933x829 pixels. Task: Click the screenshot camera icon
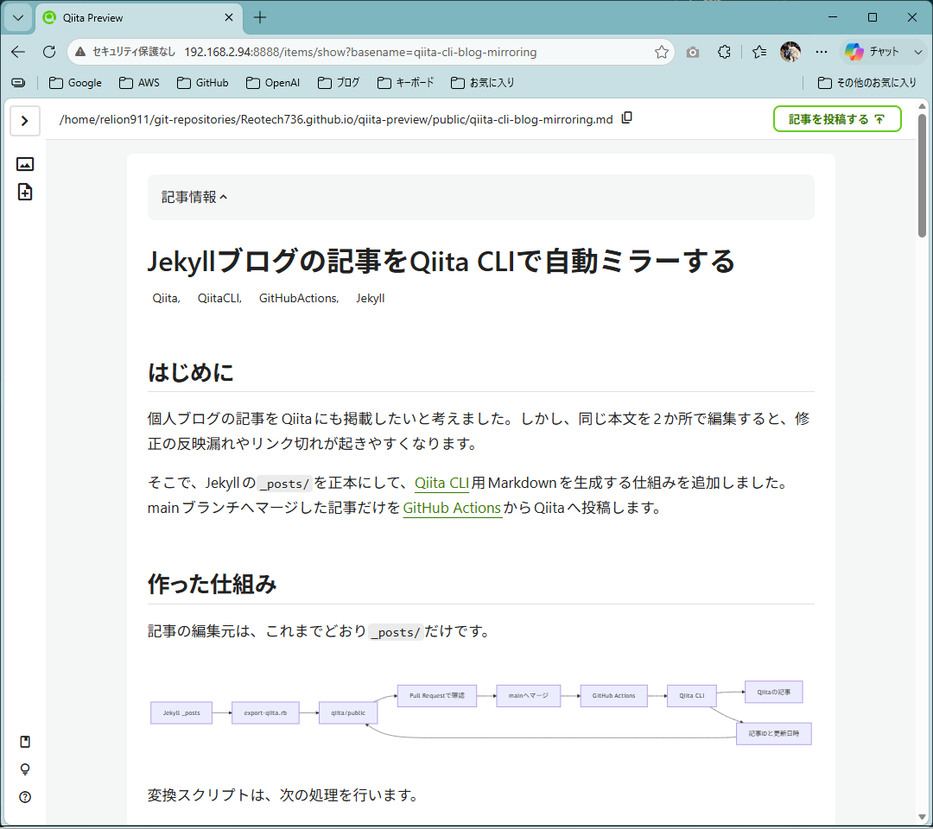(x=693, y=52)
